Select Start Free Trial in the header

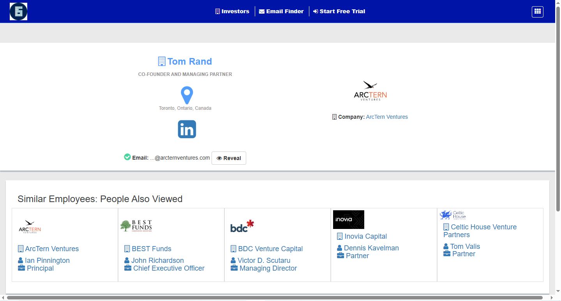pyautogui.click(x=339, y=11)
